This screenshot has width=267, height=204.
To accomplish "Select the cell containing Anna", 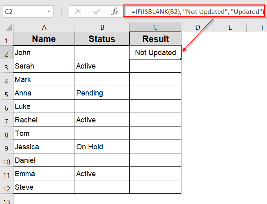I will [x=44, y=93].
